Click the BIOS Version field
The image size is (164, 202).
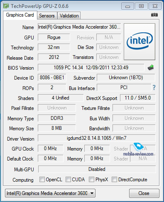point(91,68)
